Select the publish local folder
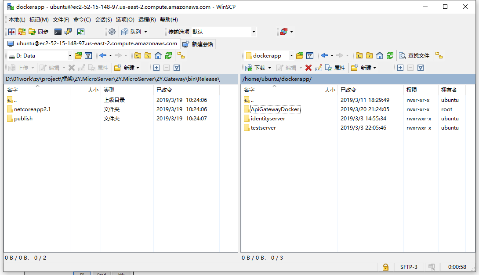The image size is (479, 275). coord(23,119)
